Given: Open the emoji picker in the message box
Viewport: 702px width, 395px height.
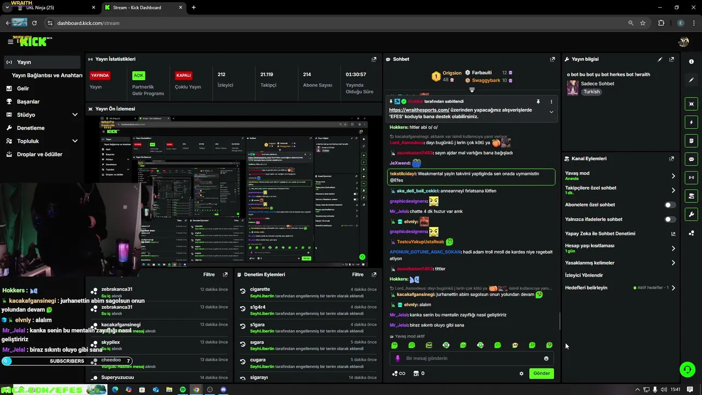Looking at the screenshot, I should pyautogui.click(x=546, y=358).
